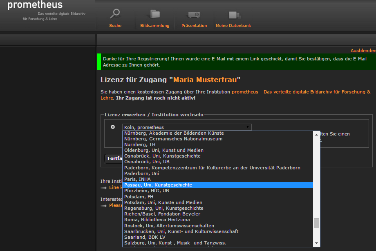Click the Maria Musterfrau account link

tap(205, 80)
